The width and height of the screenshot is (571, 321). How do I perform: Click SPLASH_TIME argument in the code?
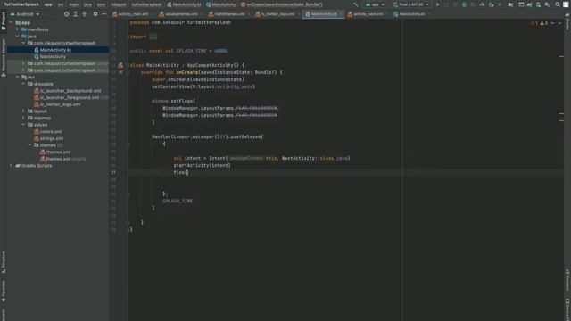point(178,201)
